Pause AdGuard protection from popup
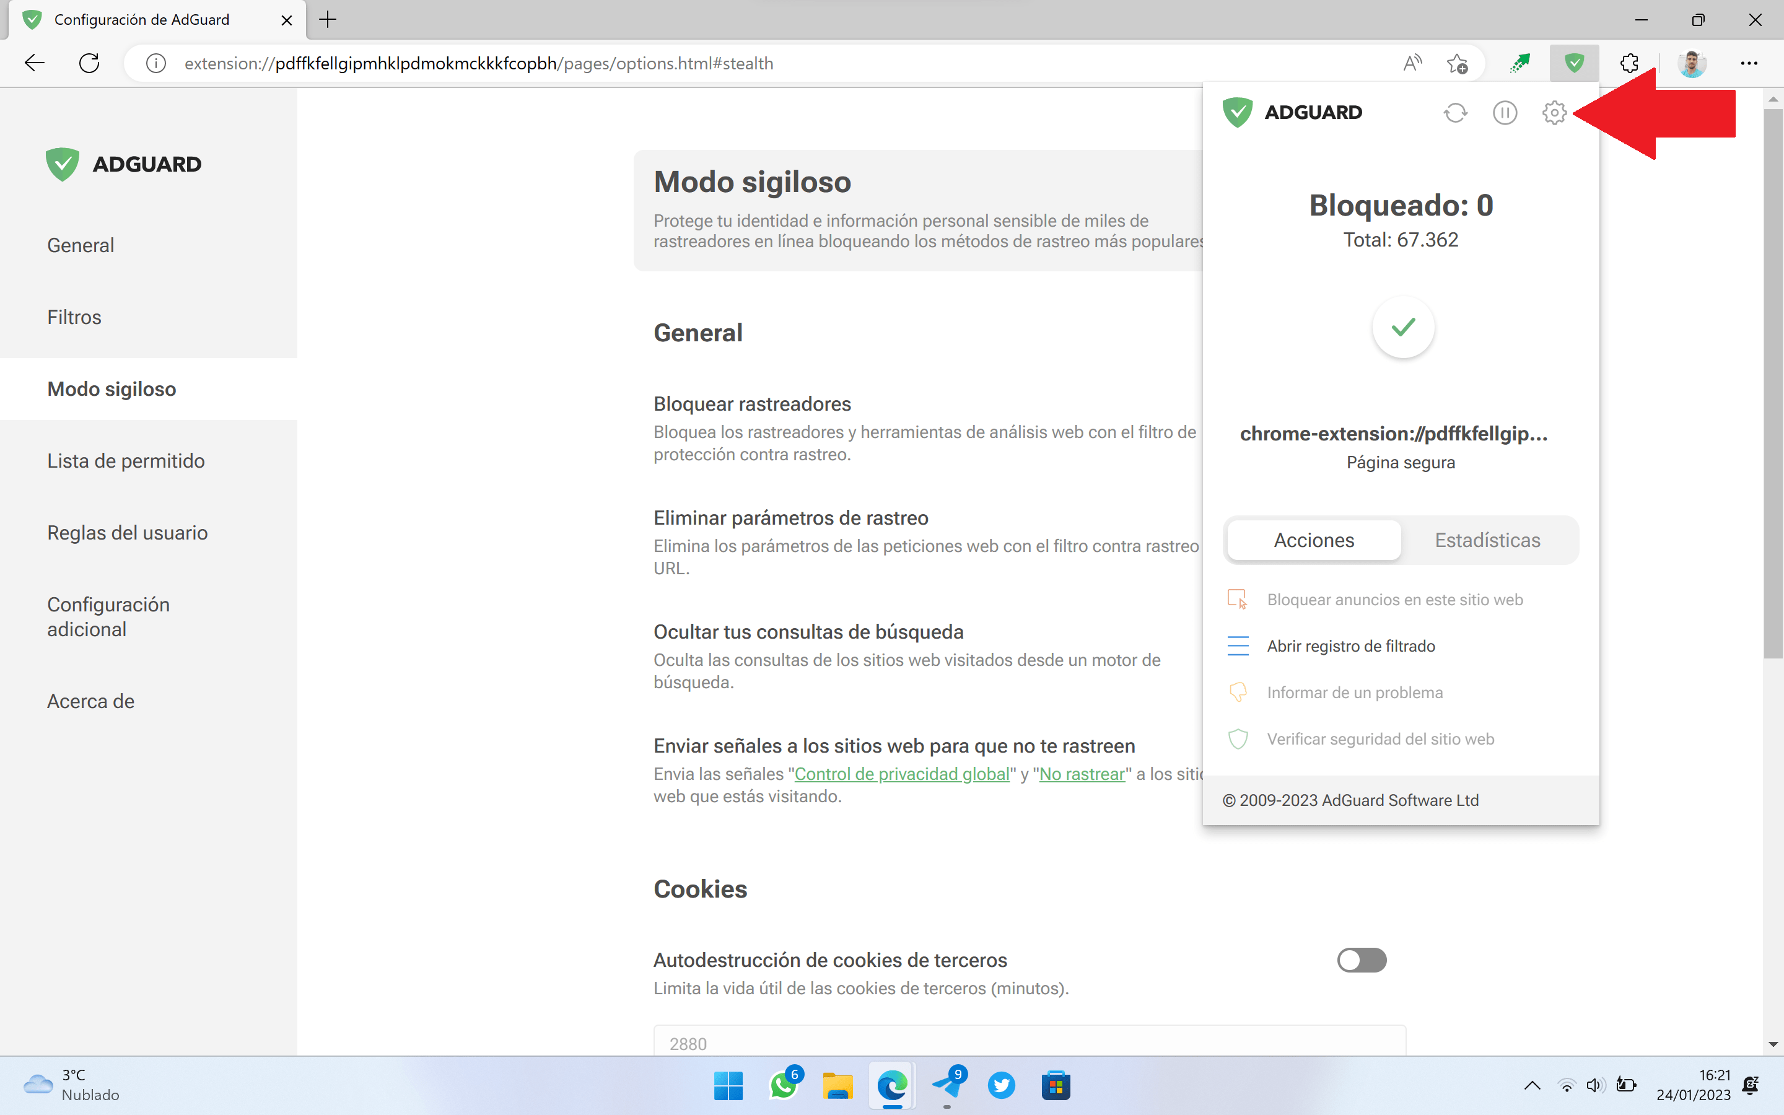Viewport: 1784px width, 1115px height. (x=1505, y=113)
